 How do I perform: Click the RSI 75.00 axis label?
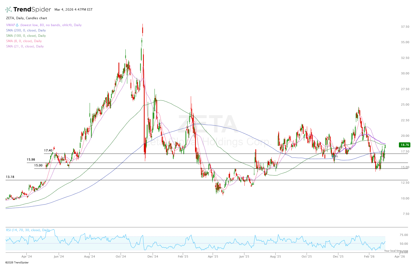click(404, 235)
